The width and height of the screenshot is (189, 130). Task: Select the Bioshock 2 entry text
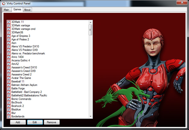pyautogui.click(x=18, y=106)
